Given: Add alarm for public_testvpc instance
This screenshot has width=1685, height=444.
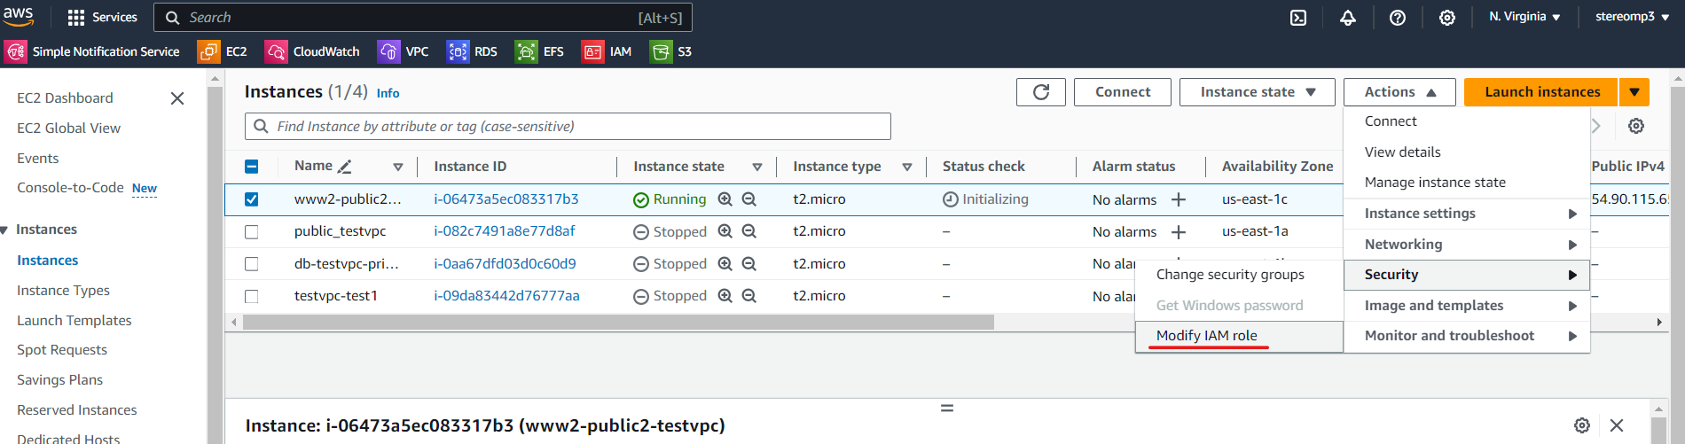Looking at the screenshot, I should (x=1179, y=232).
